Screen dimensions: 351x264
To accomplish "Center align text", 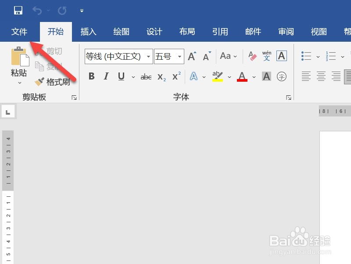I will (x=321, y=76).
